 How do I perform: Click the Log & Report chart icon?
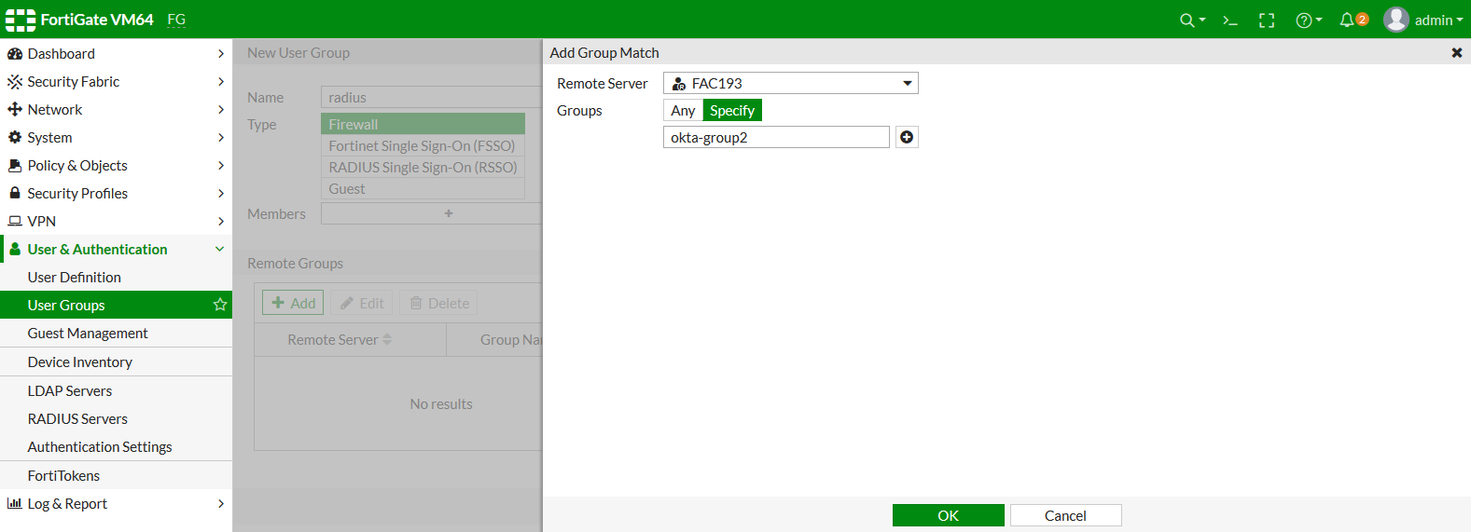point(15,503)
